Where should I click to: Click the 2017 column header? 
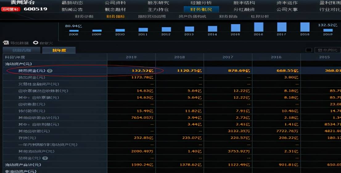[228, 57]
